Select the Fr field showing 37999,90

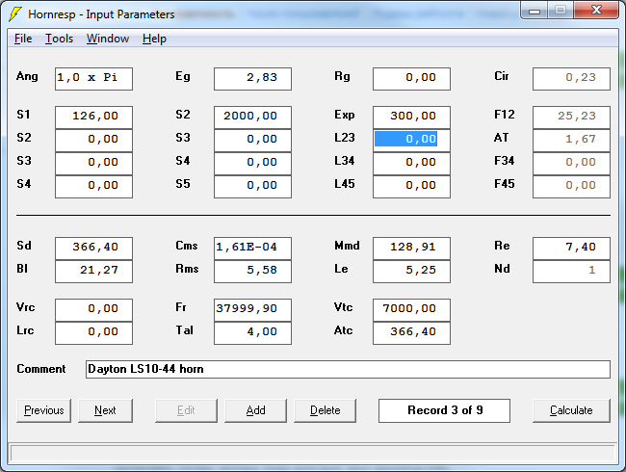(x=252, y=310)
